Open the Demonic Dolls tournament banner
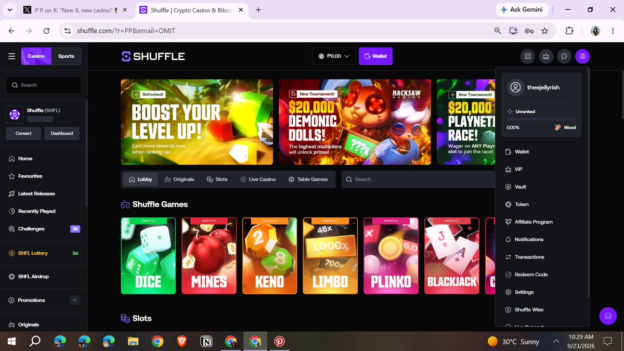 tap(355, 122)
